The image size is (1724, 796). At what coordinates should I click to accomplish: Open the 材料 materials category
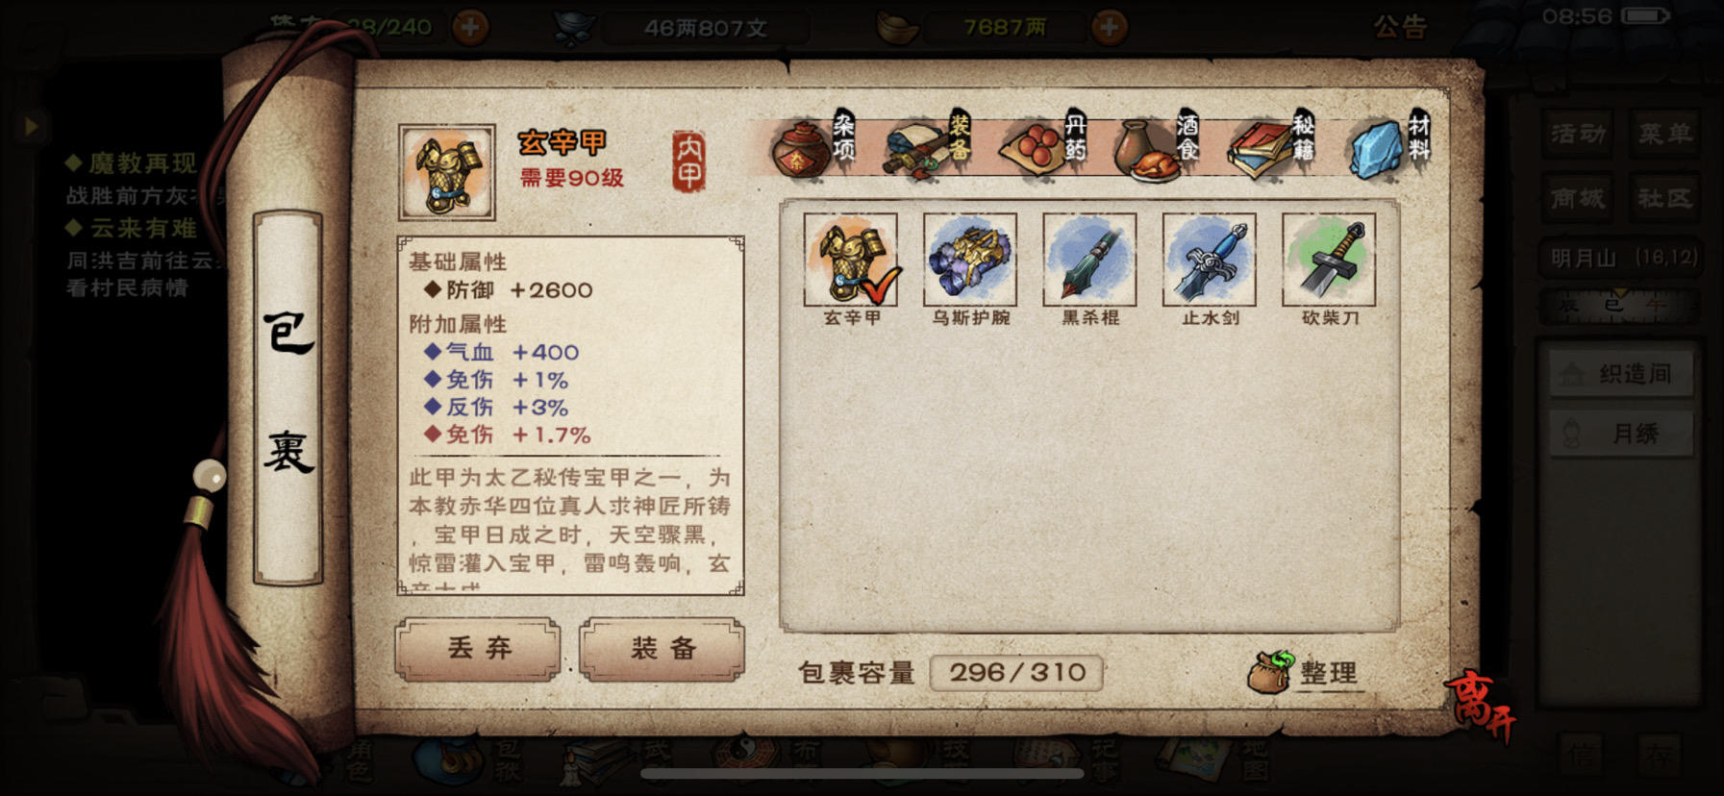[x=1390, y=144]
